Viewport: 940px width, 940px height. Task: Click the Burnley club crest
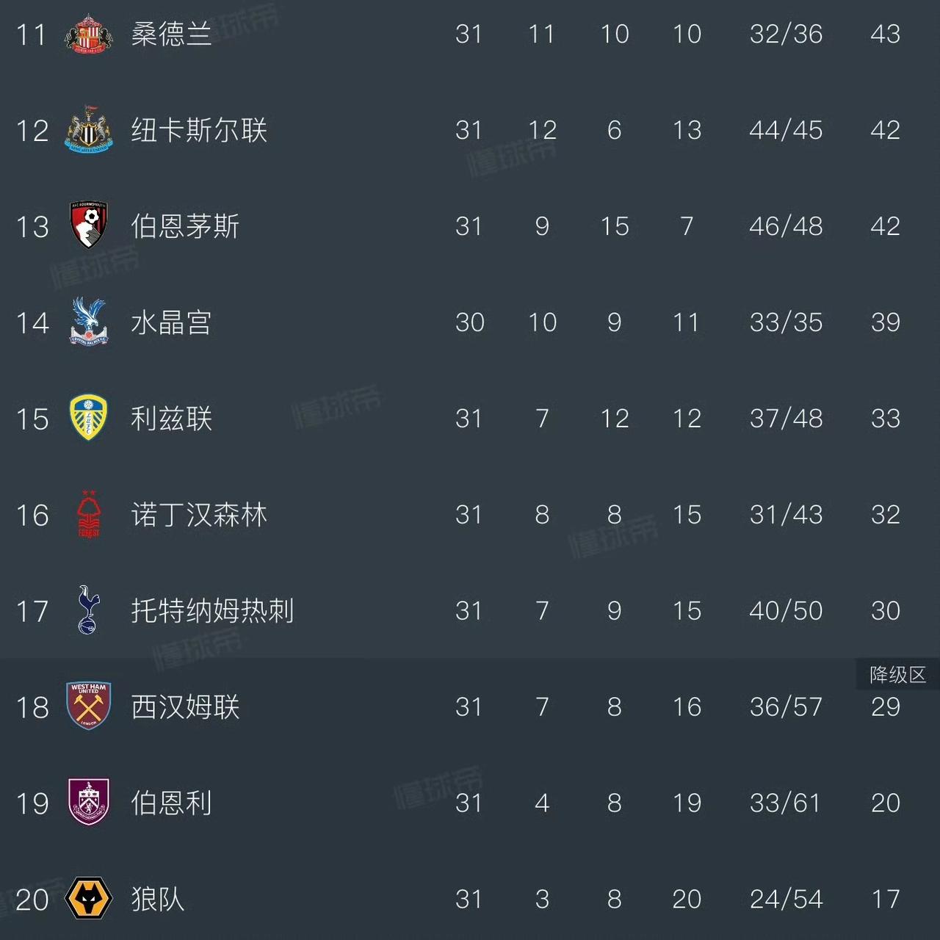pyautogui.click(x=90, y=803)
